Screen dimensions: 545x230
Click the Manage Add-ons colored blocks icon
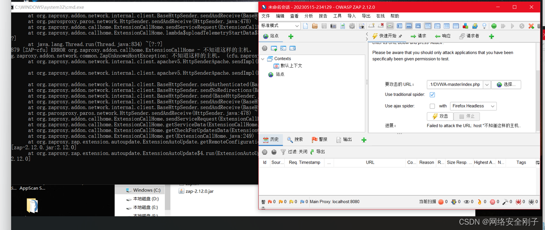pyautogui.click(x=465, y=26)
